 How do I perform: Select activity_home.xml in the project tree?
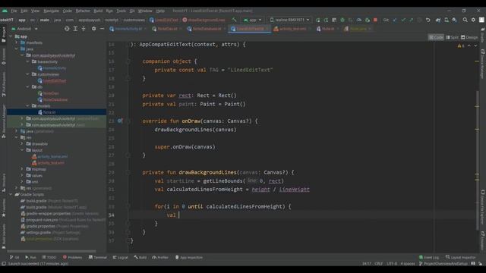[x=52, y=156]
